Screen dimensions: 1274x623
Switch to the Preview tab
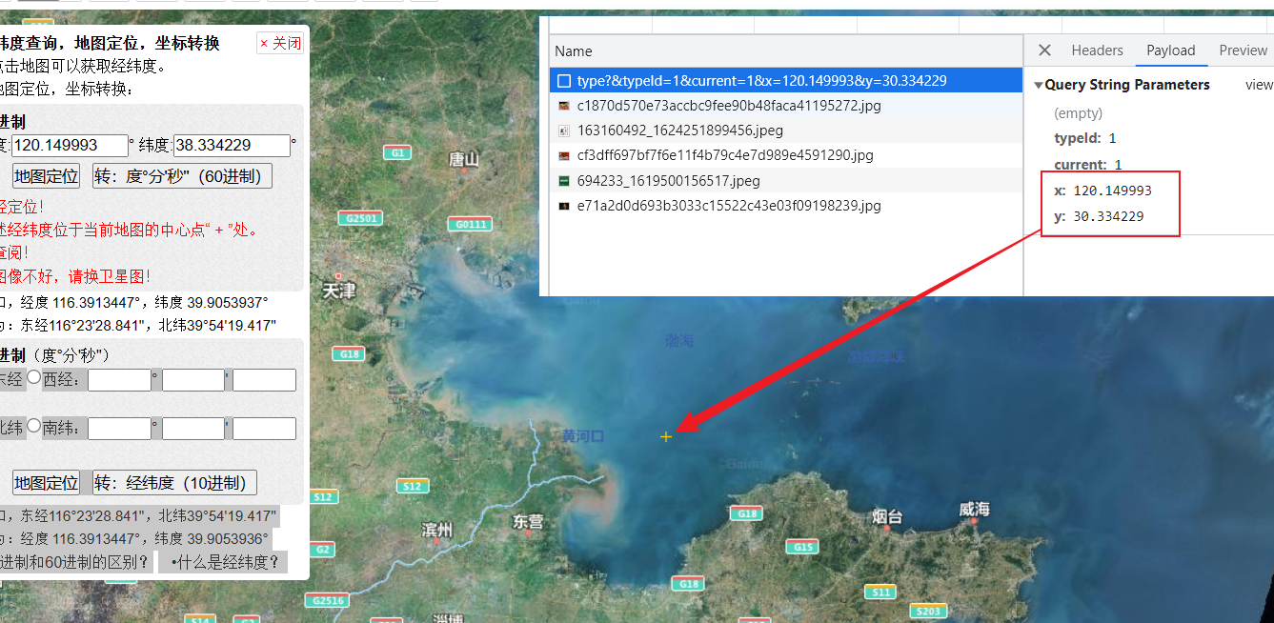(x=1243, y=50)
